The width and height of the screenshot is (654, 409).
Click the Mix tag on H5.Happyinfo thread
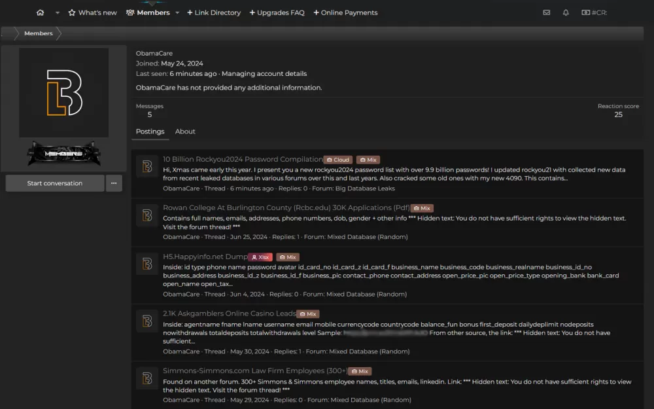pyautogui.click(x=288, y=257)
